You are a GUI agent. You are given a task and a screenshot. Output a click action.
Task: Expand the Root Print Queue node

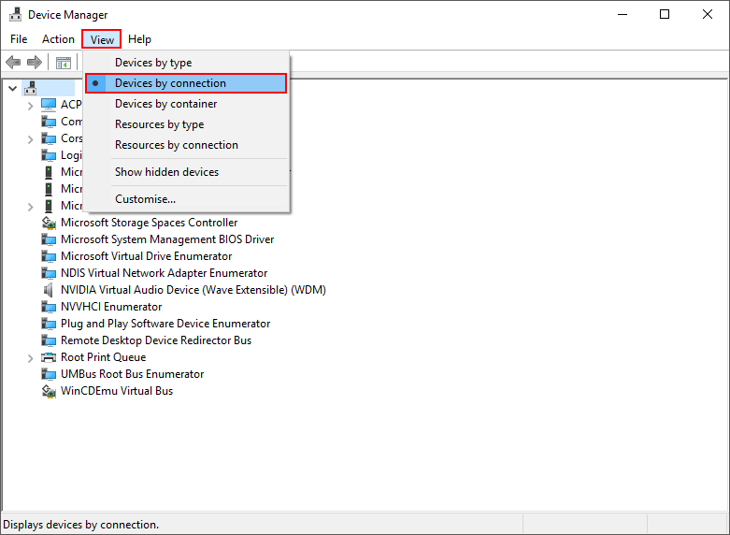pyautogui.click(x=30, y=358)
